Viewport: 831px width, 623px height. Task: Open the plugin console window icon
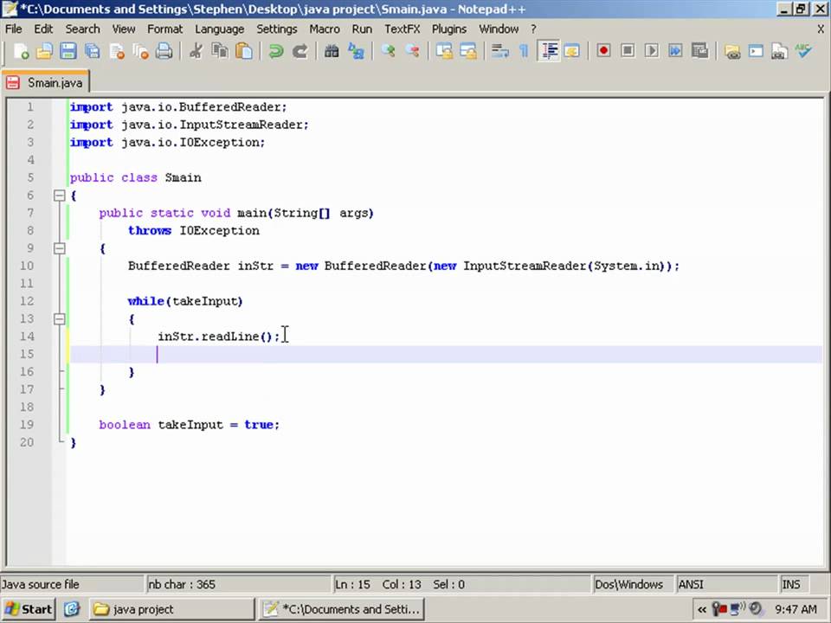(x=756, y=51)
